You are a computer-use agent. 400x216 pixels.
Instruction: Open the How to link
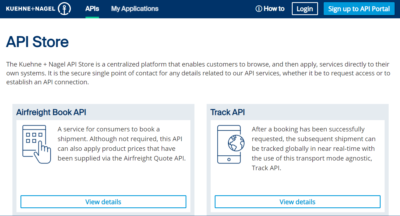pyautogui.click(x=270, y=9)
